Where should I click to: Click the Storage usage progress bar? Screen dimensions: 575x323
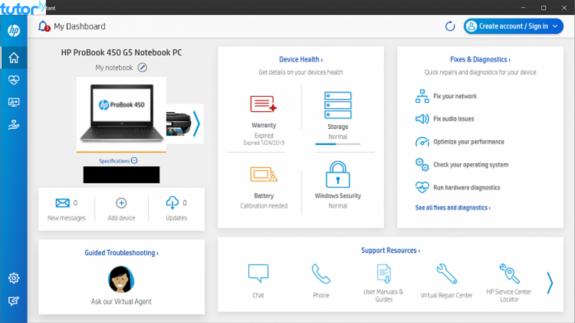point(338,144)
